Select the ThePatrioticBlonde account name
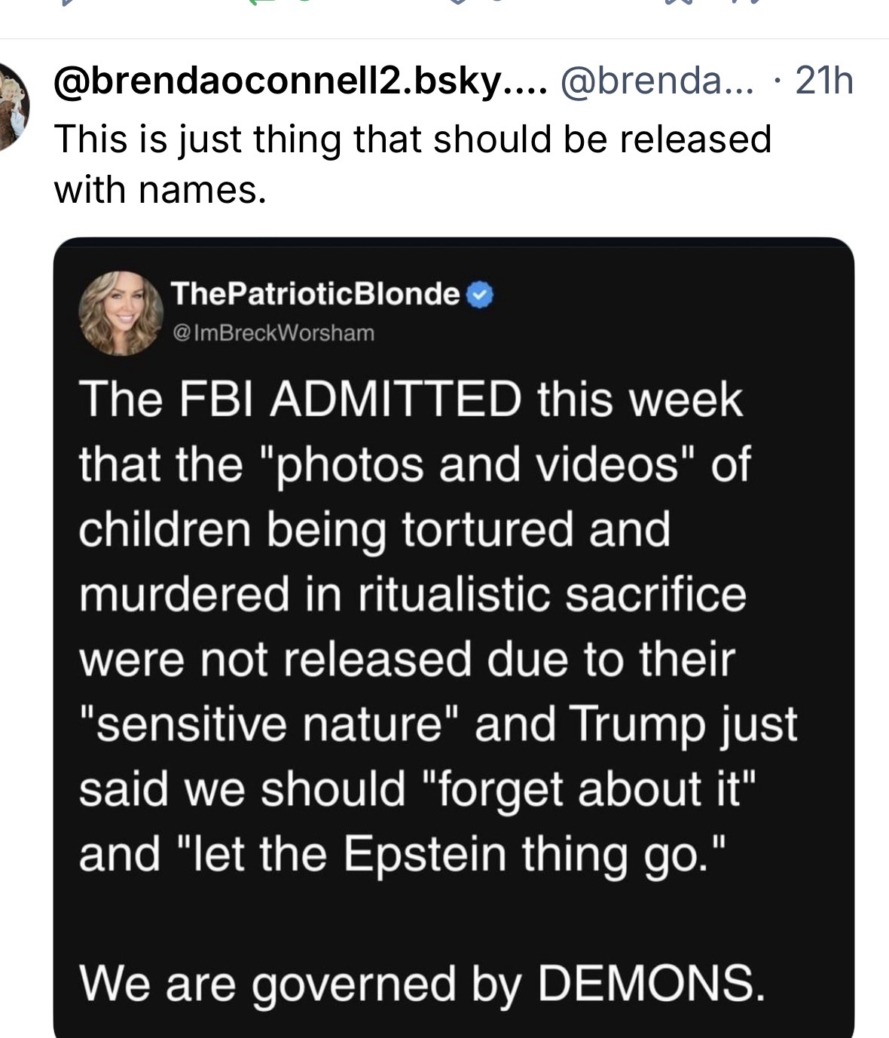The height and width of the screenshot is (1038, 889). 315,293
